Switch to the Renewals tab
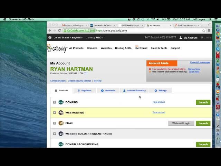The image size is (221, 166). [108, 91]
